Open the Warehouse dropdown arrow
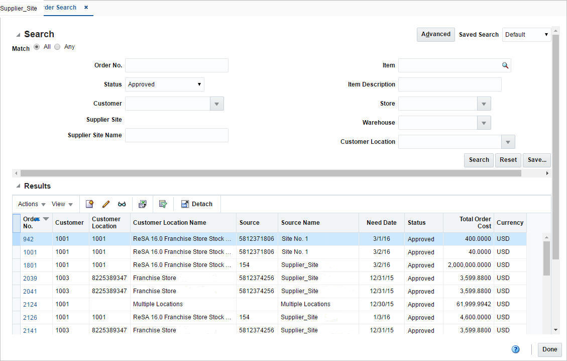The height and width of the screenshot is (361, 567). point(483,122)
